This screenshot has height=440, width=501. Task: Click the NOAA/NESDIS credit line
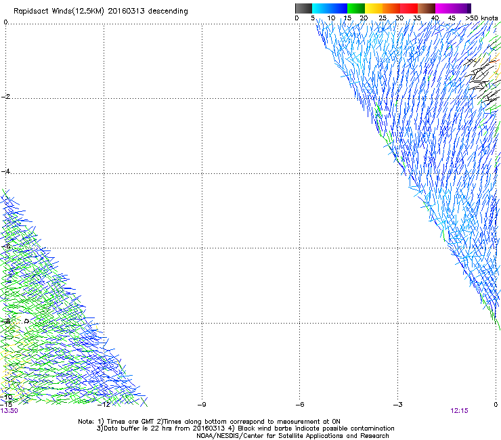click(x=292, y=436)
